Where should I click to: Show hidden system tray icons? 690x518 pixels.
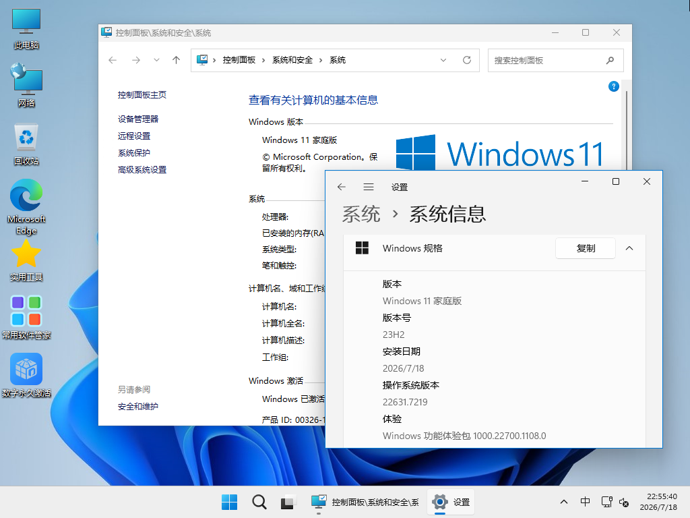564,502
